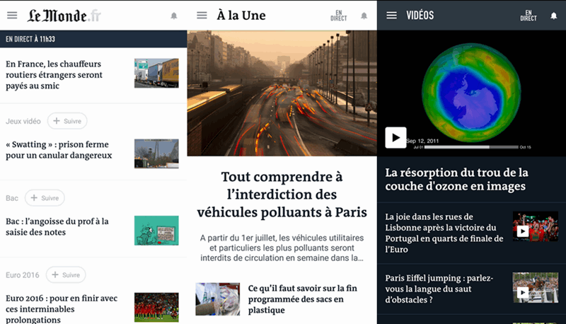Open hamburger menu in Vidéos panel
This screenshot has height=324, width=566.
click(x=392, y=15)
